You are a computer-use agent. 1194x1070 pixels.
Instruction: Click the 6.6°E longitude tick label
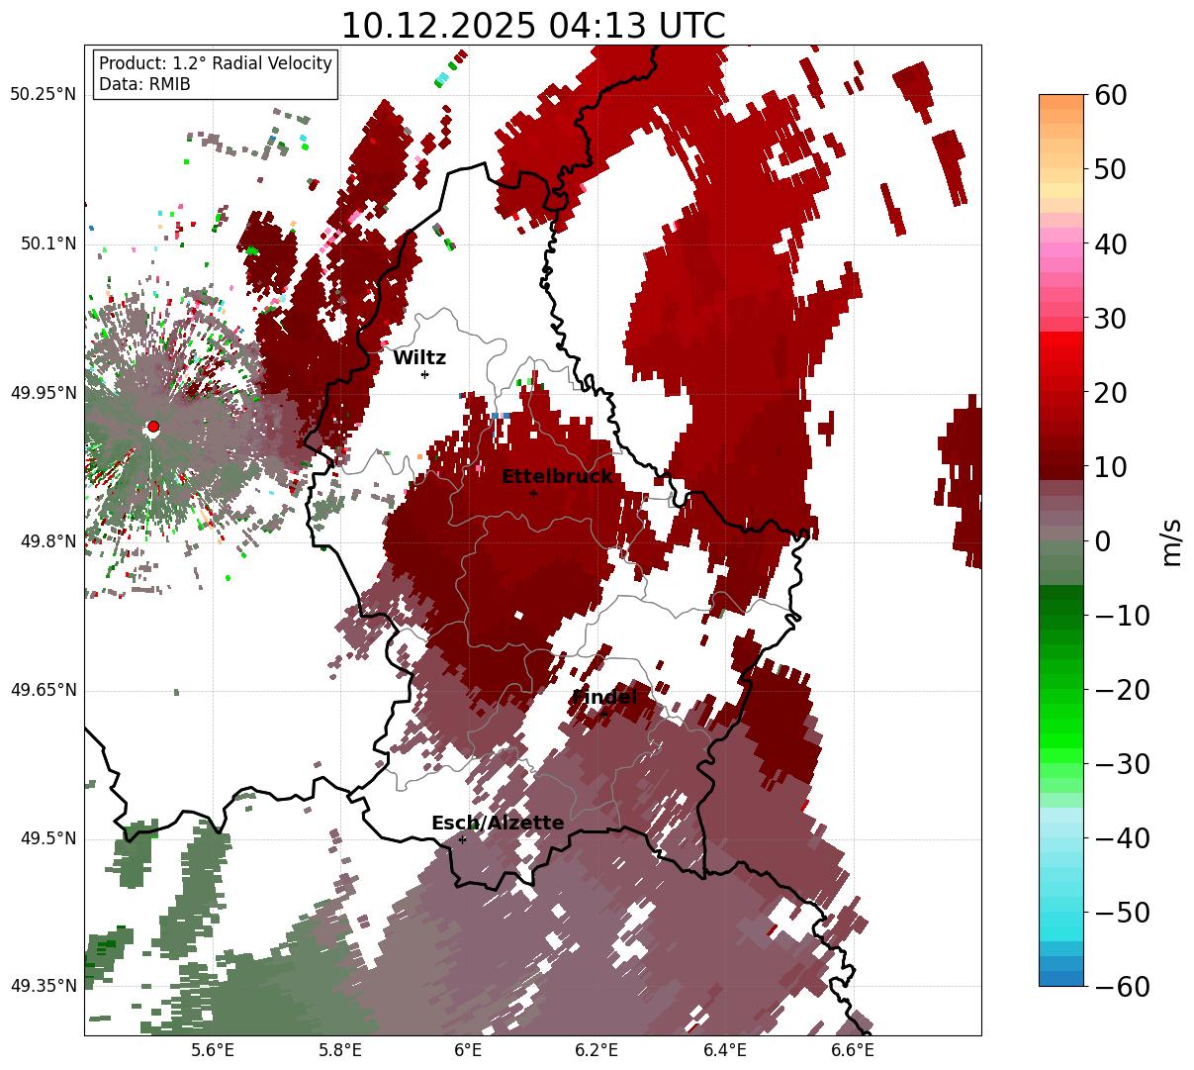pyautogui.click(x=853, y=1050)
